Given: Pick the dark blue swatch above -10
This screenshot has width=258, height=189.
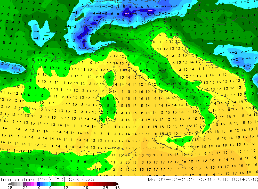Looking at the screenshot, I should pyautogui.click(x=38, y=184).
